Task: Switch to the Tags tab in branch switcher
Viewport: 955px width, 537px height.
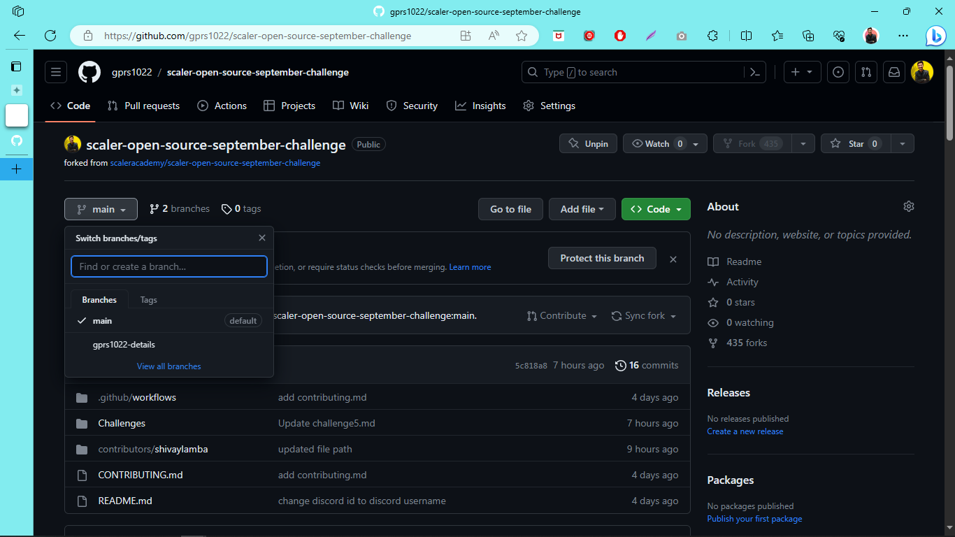Action: (x=148, y=299)
